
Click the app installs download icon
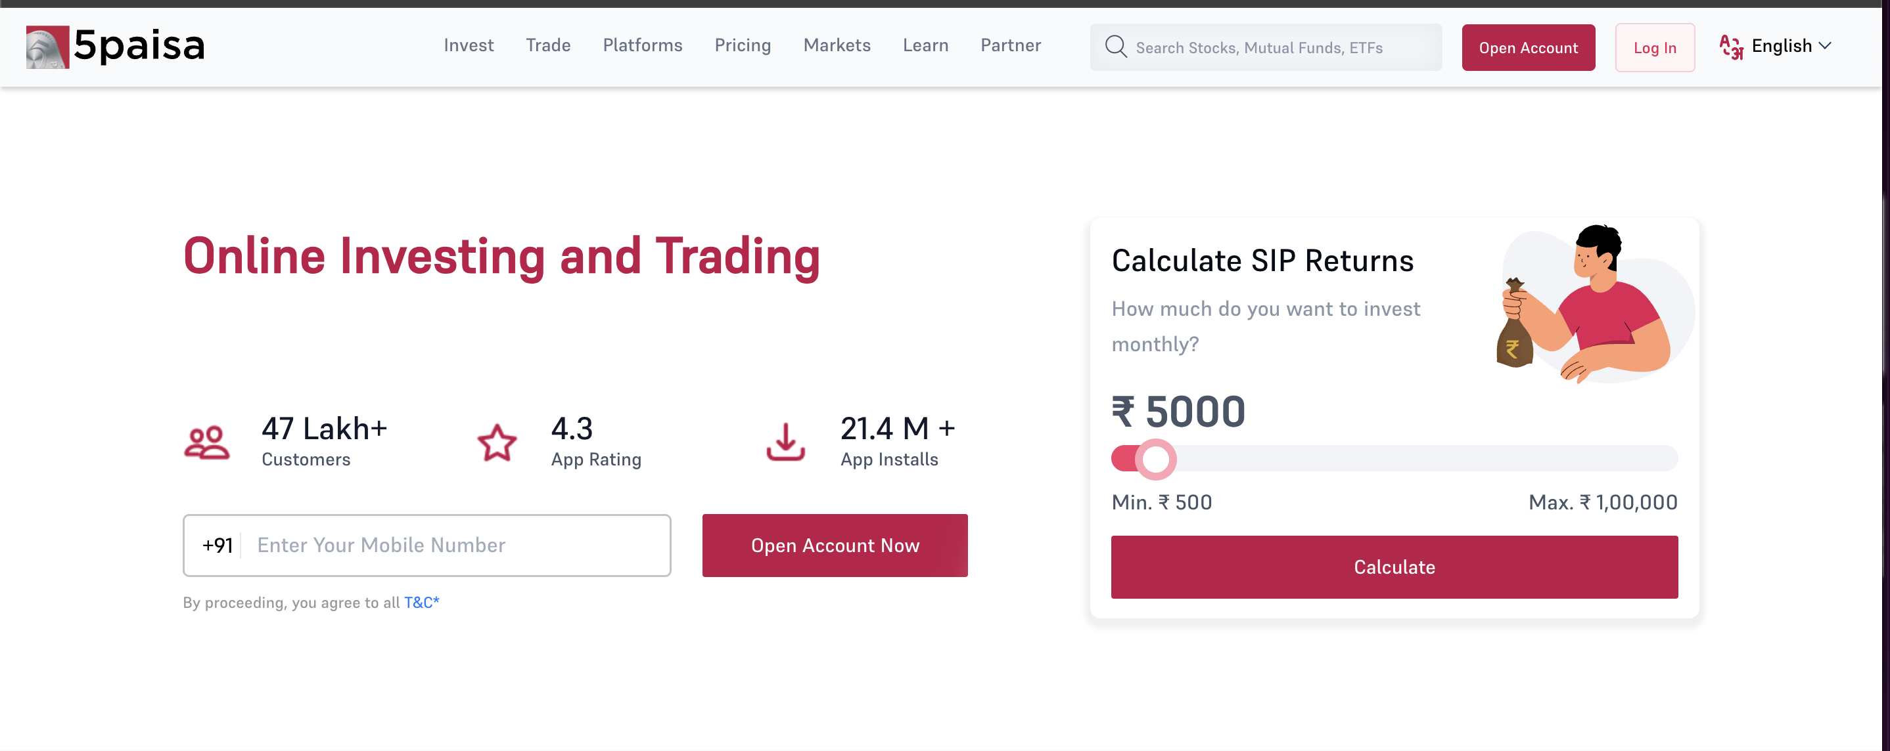pos(786,442)
